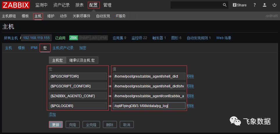The height and width of the screenshot is (134, 280).
Task: Select the 主机宏 toggle option
Action: coord(58,60)
